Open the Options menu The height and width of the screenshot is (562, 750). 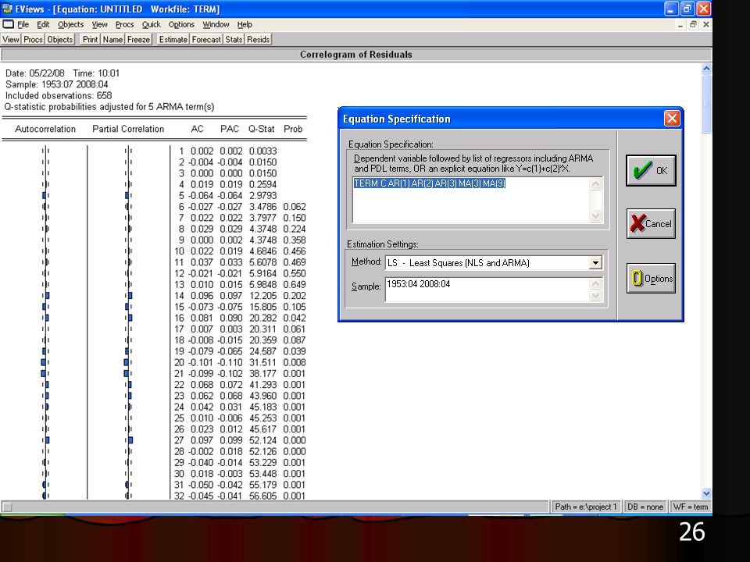[181, 24]
